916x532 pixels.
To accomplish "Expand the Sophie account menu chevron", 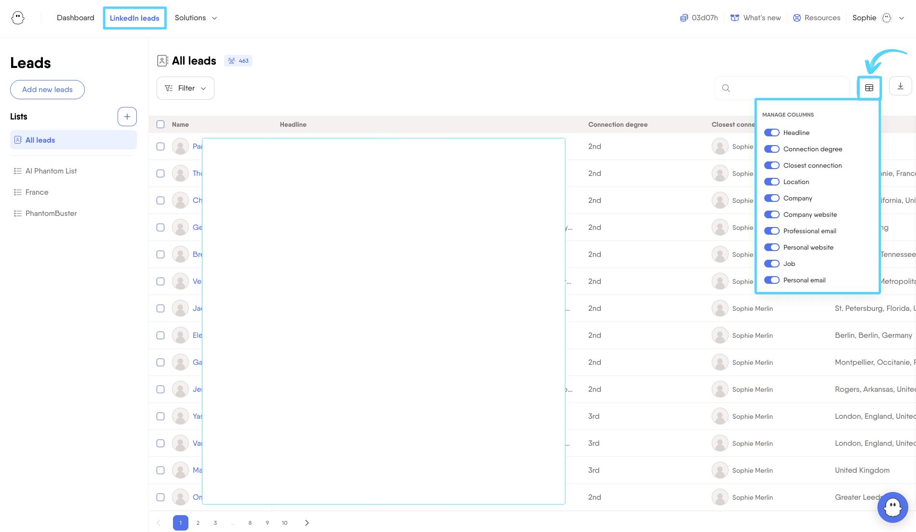I will (902, 18).
